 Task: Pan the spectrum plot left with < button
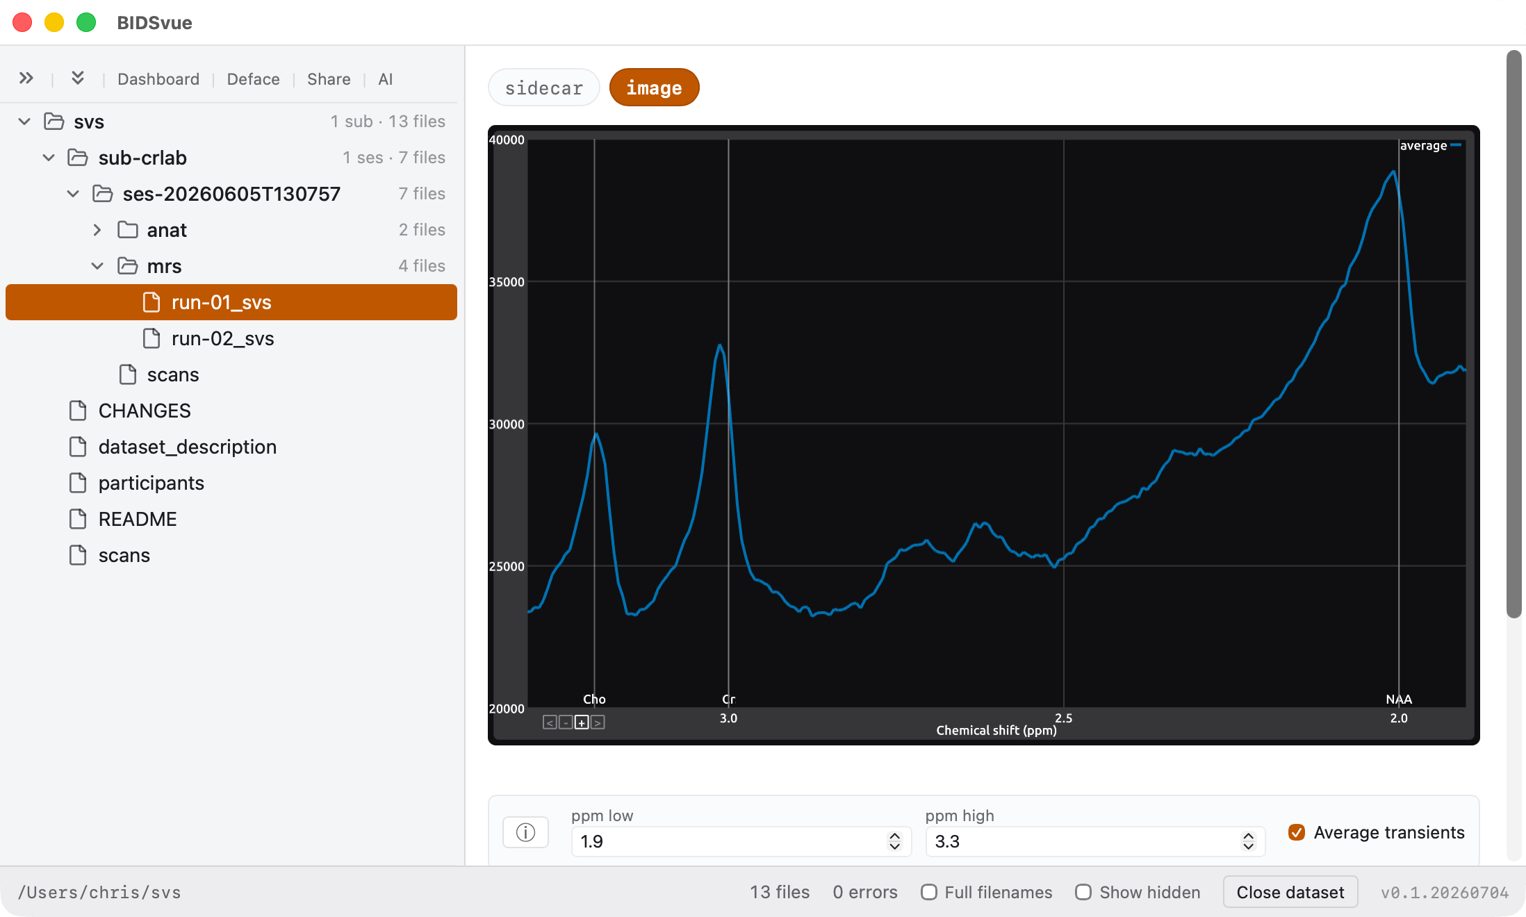click(x=550, y=722)
